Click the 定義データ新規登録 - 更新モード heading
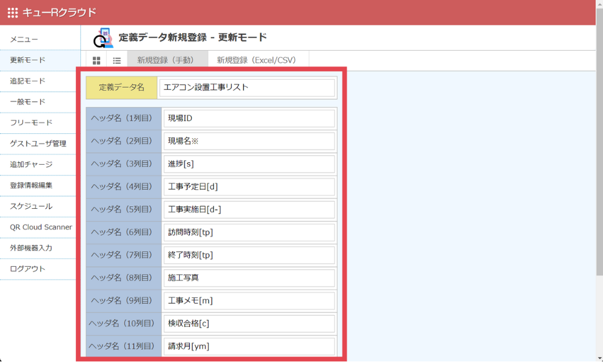The image size is (603, 362). 193,37
